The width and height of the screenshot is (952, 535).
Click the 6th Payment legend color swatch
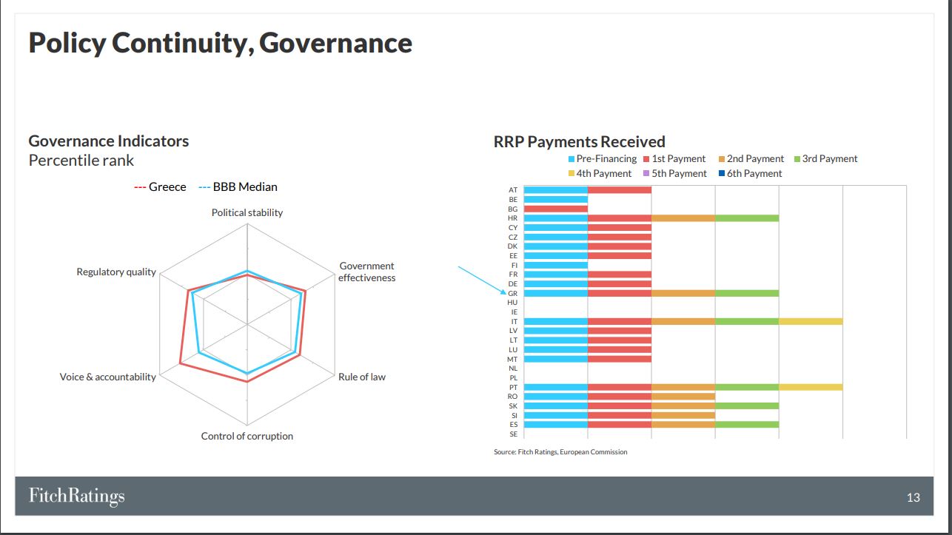point(721,174)
